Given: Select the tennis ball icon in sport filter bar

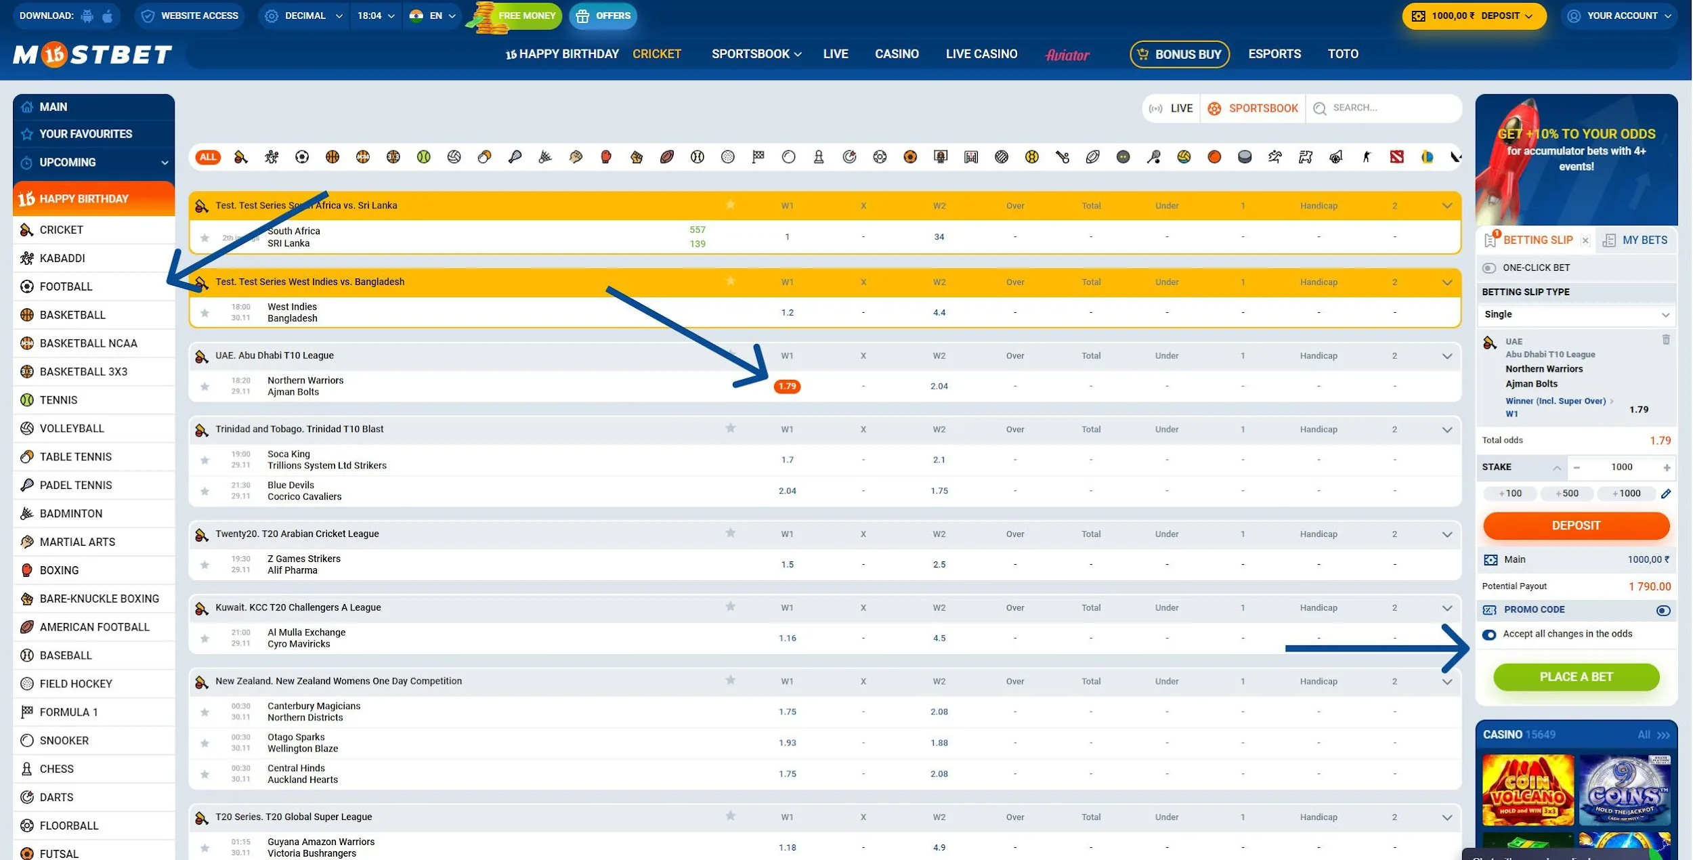Looking at the screenshot, I should [x=424, y=157].
